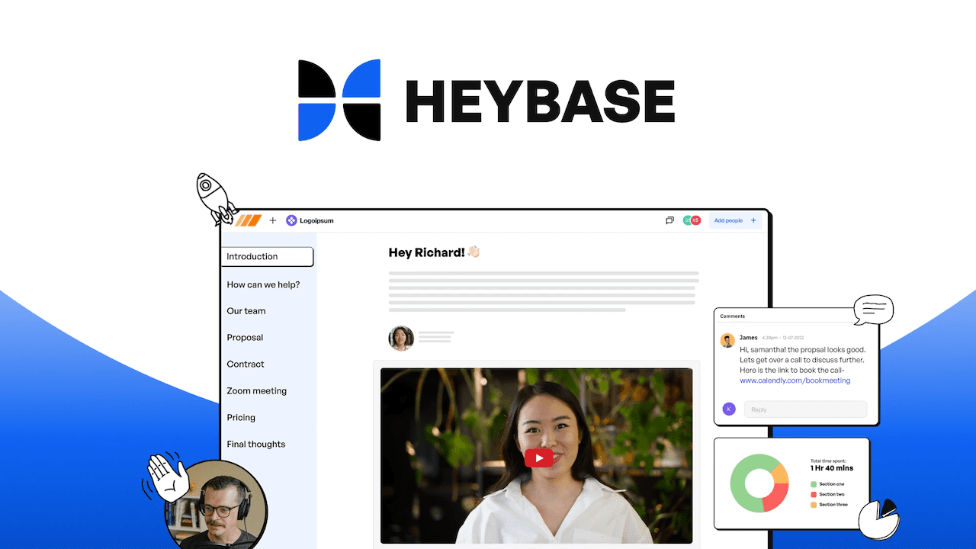The width and height of the screenshot is (976, 549).
Task: Click the Reply input field in Comments
Action: pos(805,409)
